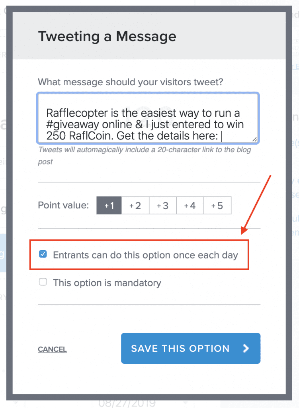Select the +4 point value option
The image size is (299, 408).
[x=190, y=205]
